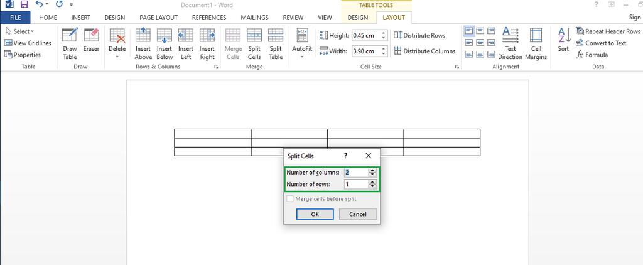
Task: Click the Sort icon
Action: point(563,40)
